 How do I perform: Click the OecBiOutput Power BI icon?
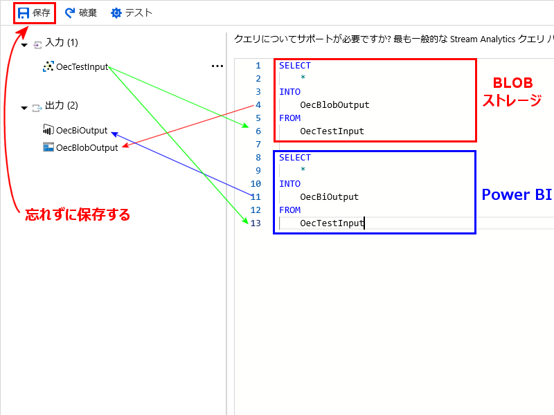48,129
